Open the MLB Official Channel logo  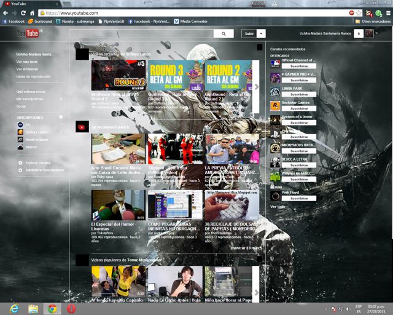[275, 63]
